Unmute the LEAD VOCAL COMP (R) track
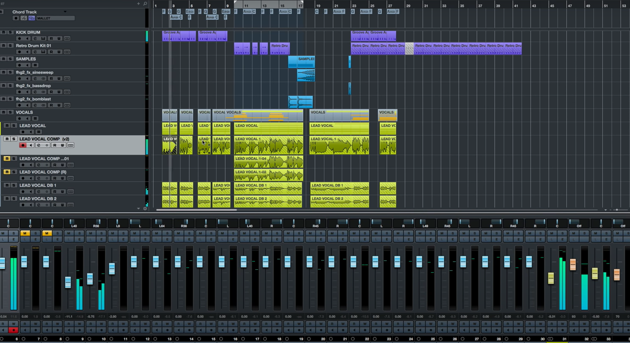The image size is (630, 343). coord(6,172)
